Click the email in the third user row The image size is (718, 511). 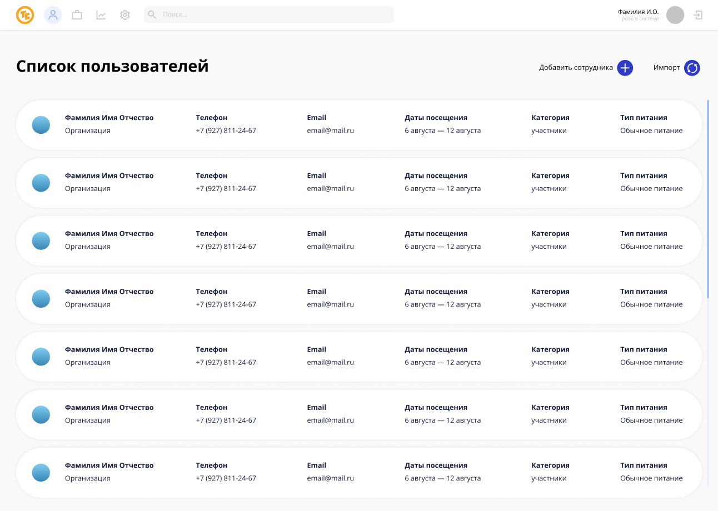[x=330, y=247]
